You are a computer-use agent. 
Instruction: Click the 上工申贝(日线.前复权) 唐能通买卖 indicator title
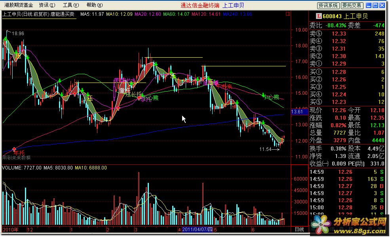38,14
